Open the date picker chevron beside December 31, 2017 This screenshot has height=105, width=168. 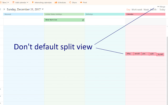click(x=43, y=9)
